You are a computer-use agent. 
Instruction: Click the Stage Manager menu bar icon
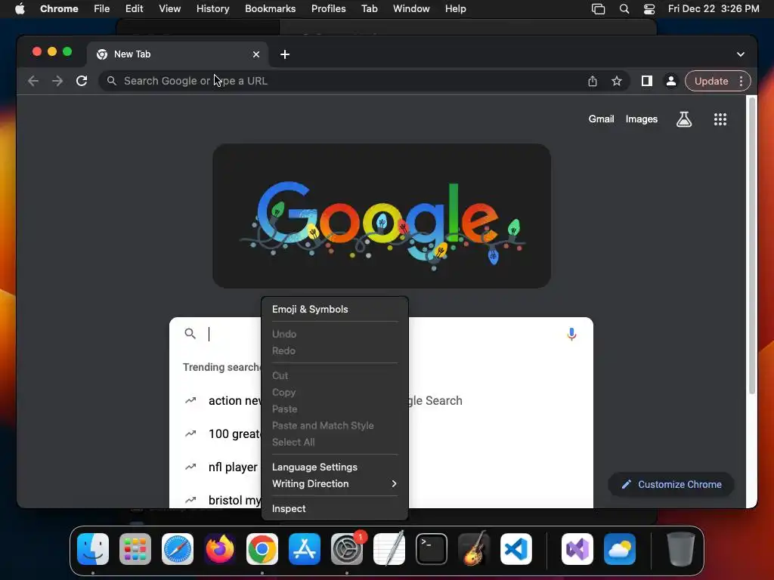(x=599, y=9)
